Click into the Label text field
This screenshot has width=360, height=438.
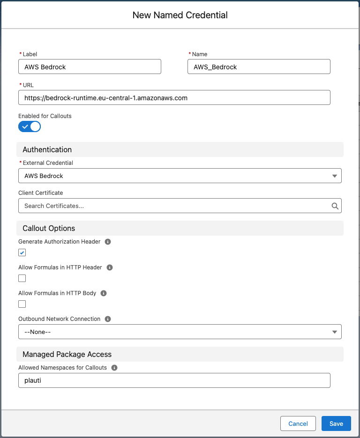click(x=90, y=67)
